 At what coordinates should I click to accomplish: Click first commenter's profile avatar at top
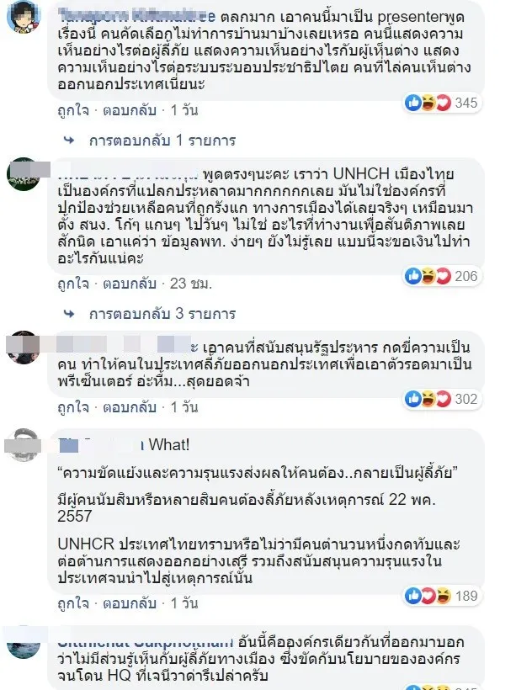(x=22, y=20)
